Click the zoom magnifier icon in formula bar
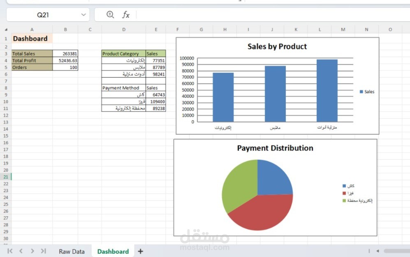The width and height of the screenshot is (410, 257). [110, 15]
